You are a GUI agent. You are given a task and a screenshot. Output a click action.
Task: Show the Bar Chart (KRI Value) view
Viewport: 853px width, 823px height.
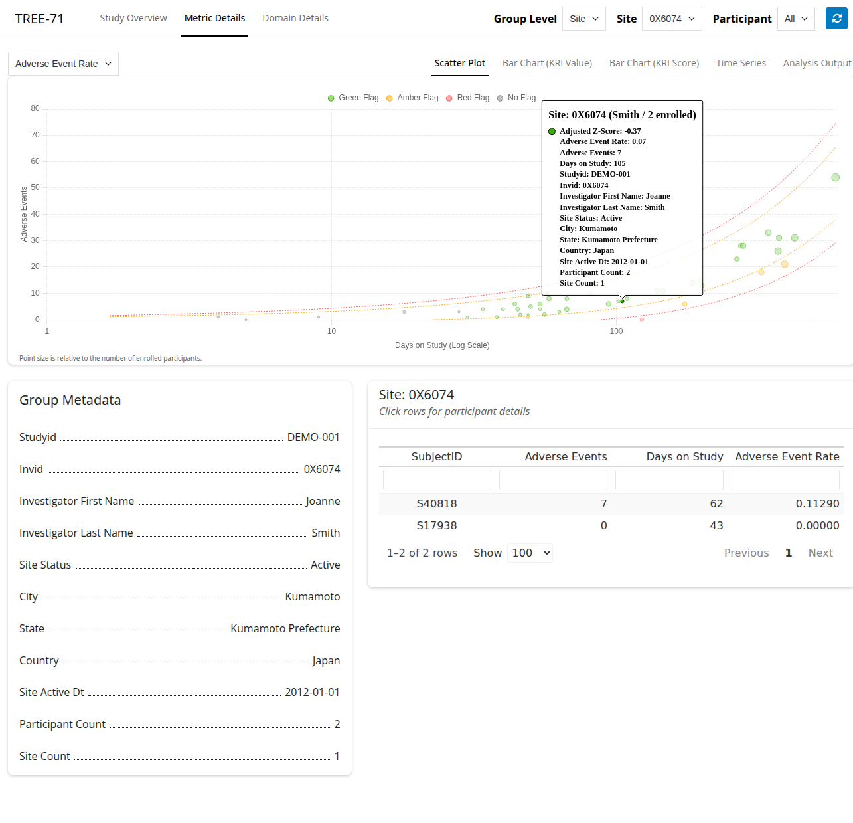[x=547, y=63]
